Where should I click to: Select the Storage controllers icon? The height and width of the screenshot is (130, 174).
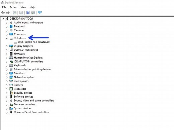pos(11,104)
